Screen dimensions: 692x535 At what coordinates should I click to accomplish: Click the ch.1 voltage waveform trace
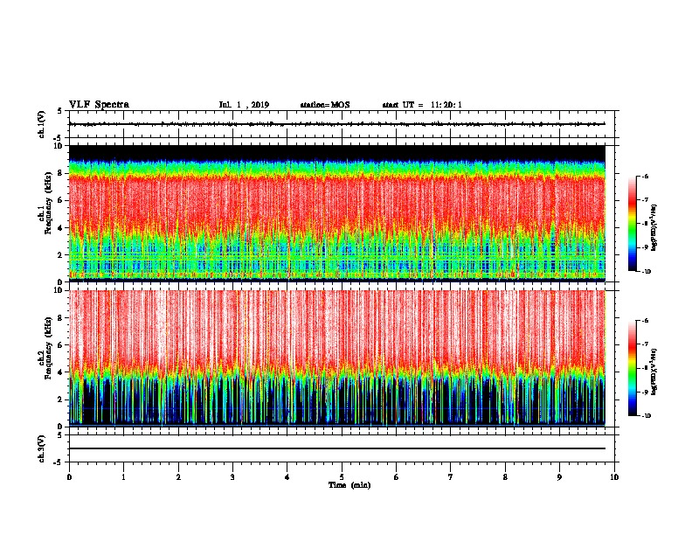(337, 124)
